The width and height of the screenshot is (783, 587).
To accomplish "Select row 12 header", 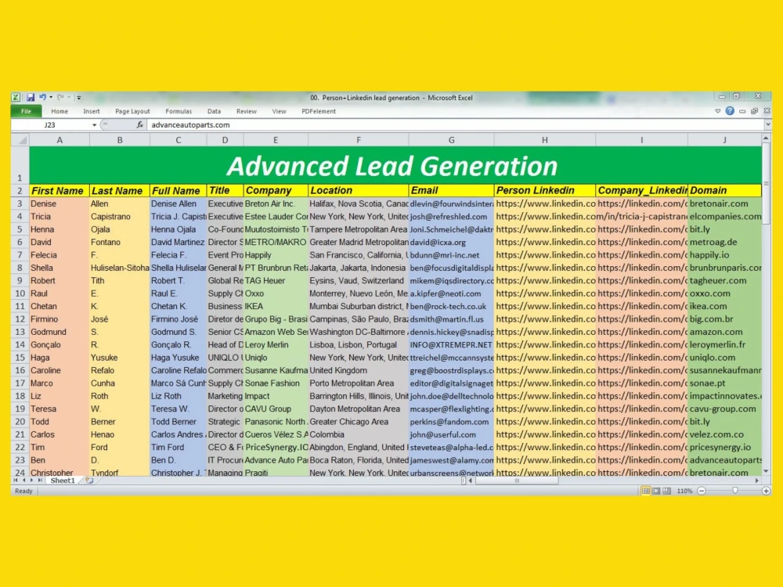I will click(x=20, y=319).
